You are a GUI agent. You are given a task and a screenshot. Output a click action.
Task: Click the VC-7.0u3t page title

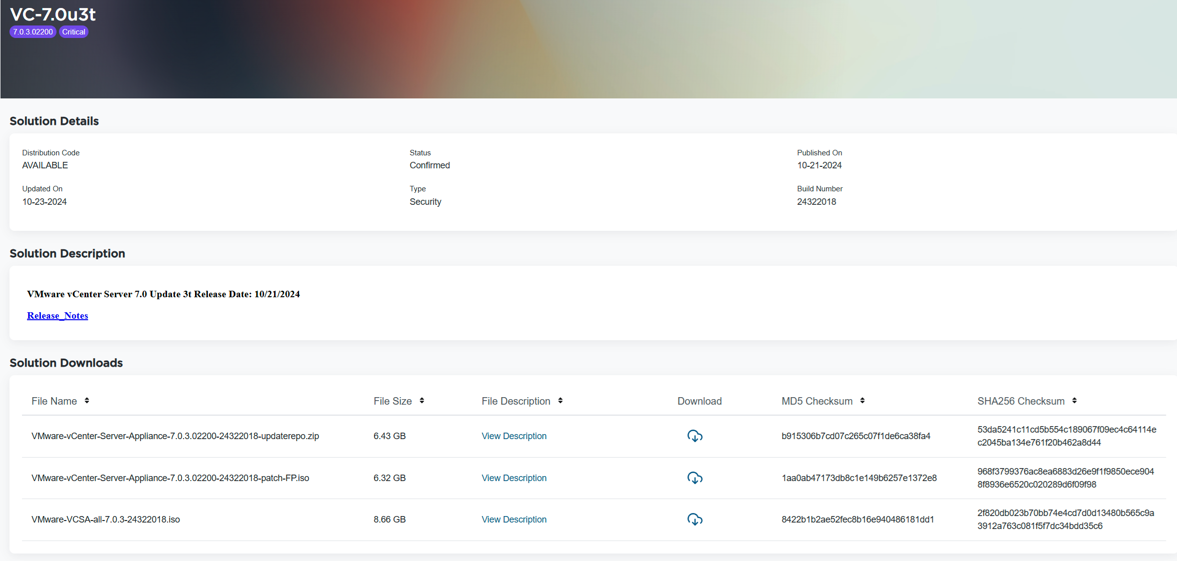pyautogui.click(x=52, y=14)
